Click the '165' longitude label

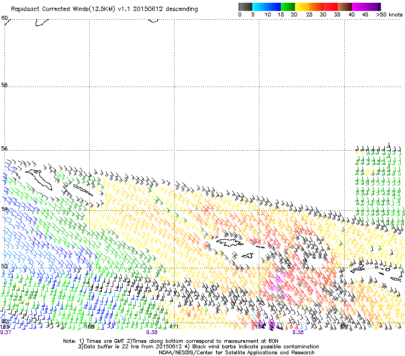tap(4, 326)
